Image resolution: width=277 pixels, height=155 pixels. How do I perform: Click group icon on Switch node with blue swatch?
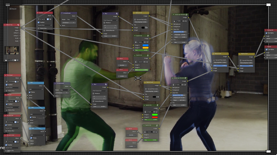[148, 36]
